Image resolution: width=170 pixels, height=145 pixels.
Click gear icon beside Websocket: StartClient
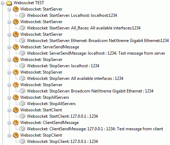pyautogui.click(x=16, y=110)
